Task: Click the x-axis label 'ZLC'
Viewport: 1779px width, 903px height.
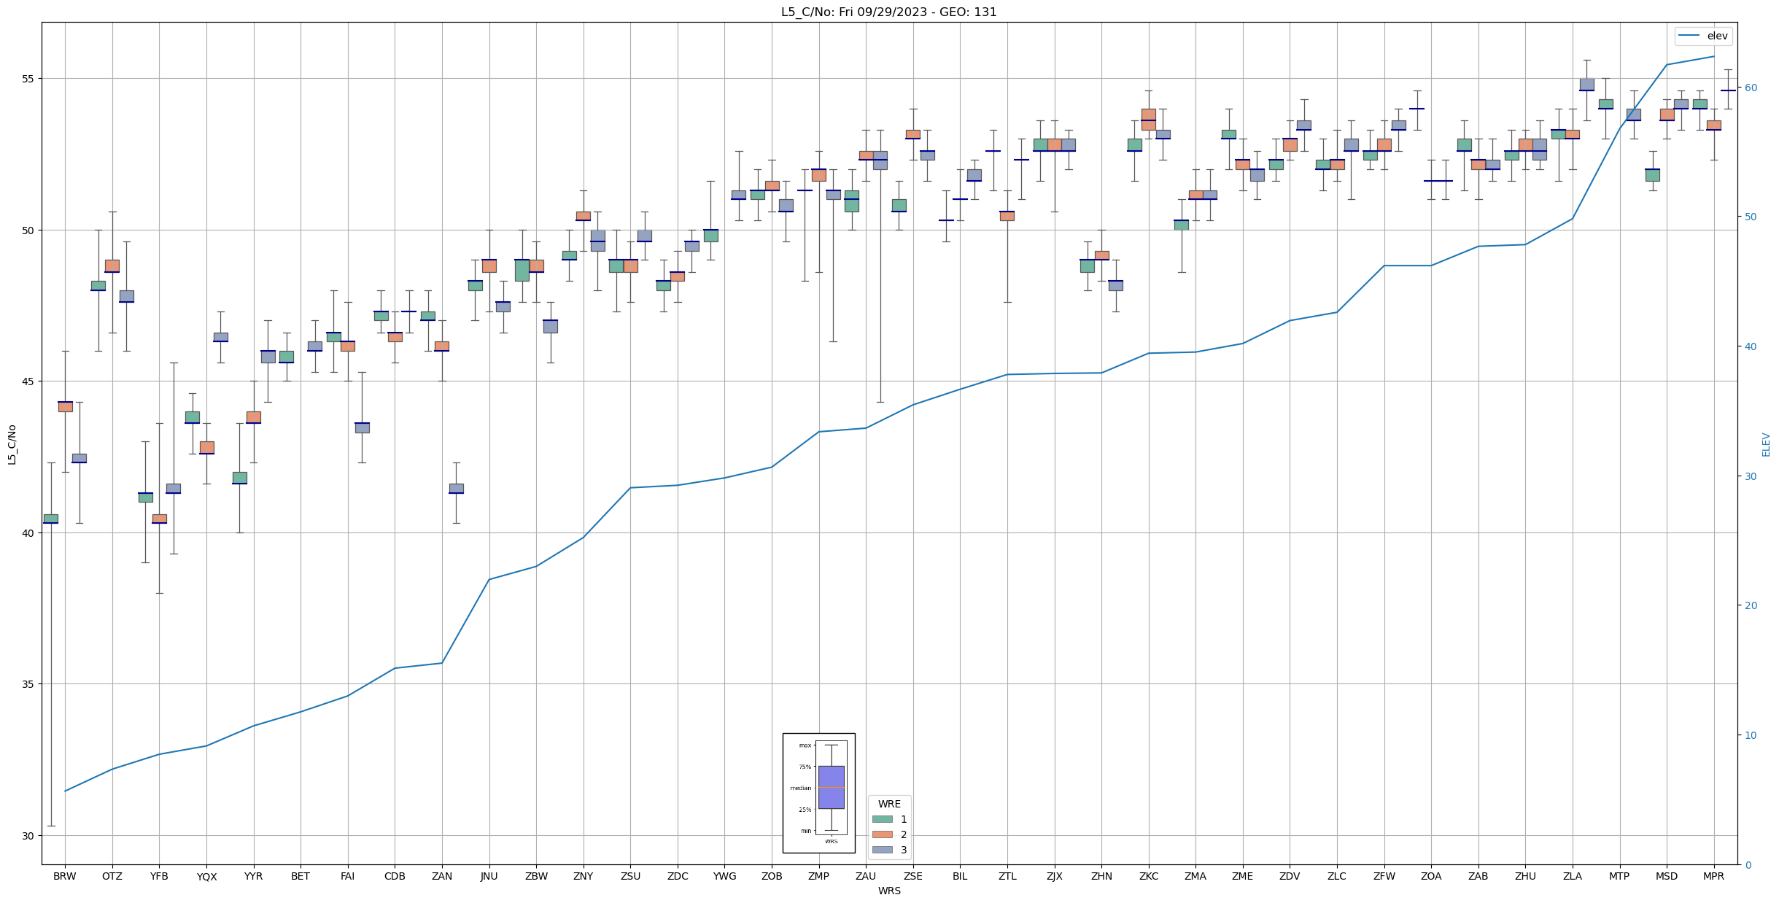Action: (x=1337, y=876)
